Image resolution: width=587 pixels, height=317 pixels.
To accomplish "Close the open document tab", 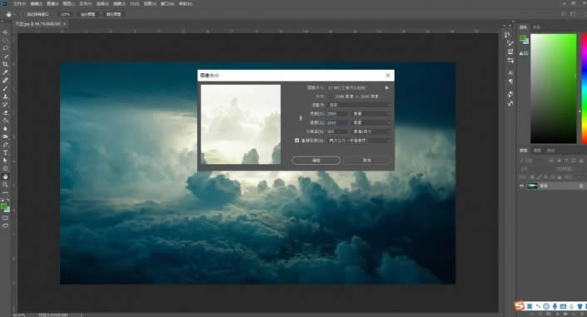I will (x=64, y=24).
